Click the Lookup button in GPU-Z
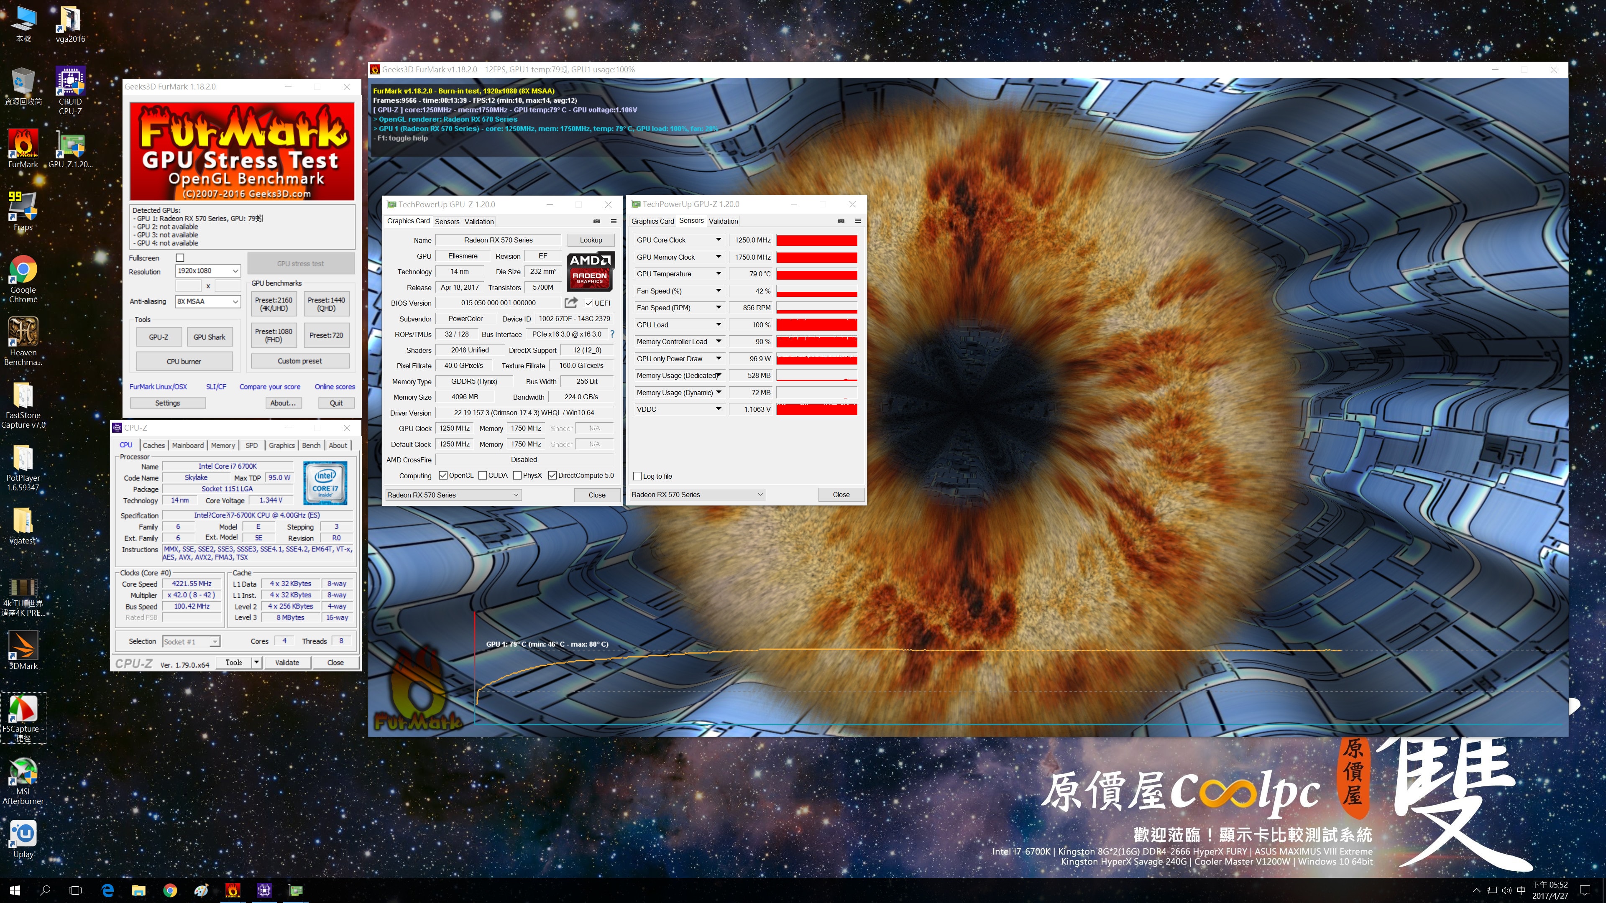 591,240
